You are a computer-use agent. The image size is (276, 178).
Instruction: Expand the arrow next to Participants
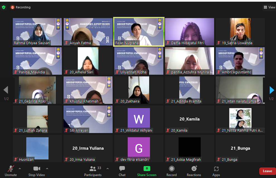point(108,169)
